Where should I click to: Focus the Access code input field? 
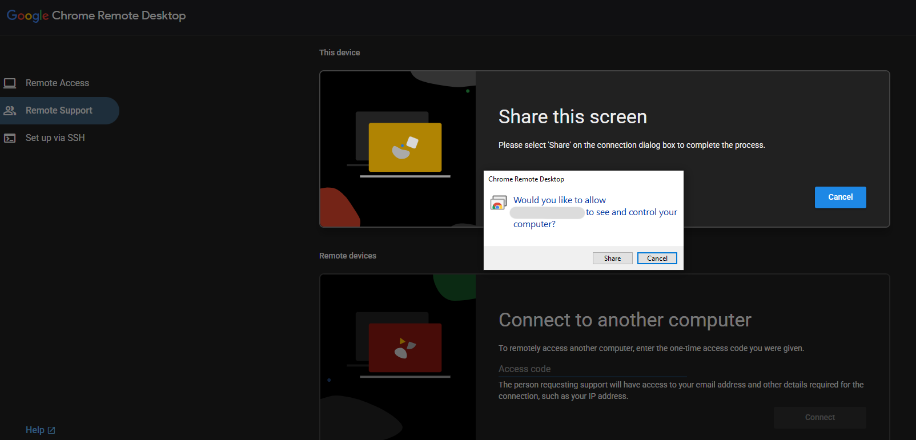[x=593, y=369]
